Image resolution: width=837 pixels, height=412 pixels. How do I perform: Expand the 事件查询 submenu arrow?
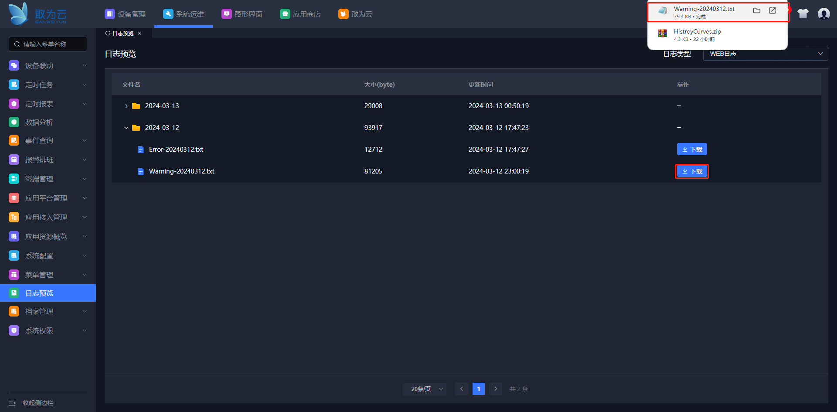[85, 140]
